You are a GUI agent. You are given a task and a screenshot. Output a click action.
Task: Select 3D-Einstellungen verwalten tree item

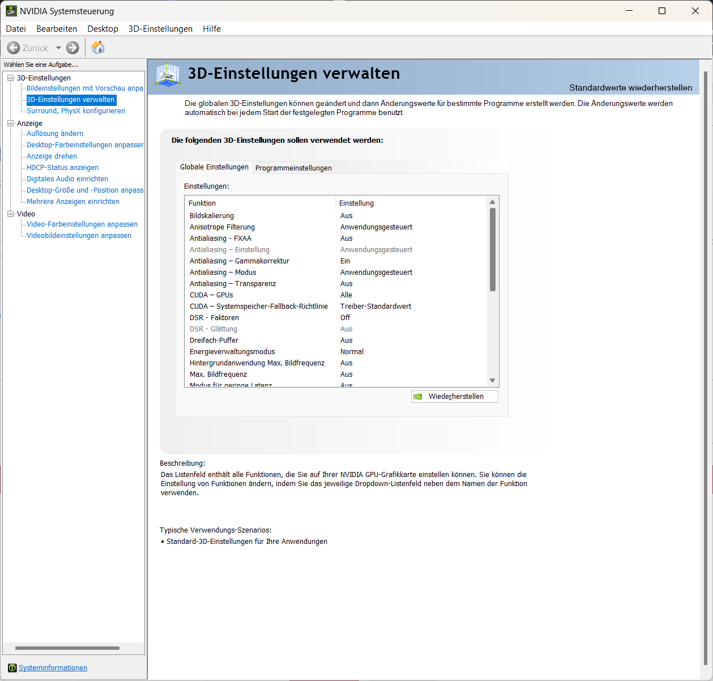71,100
